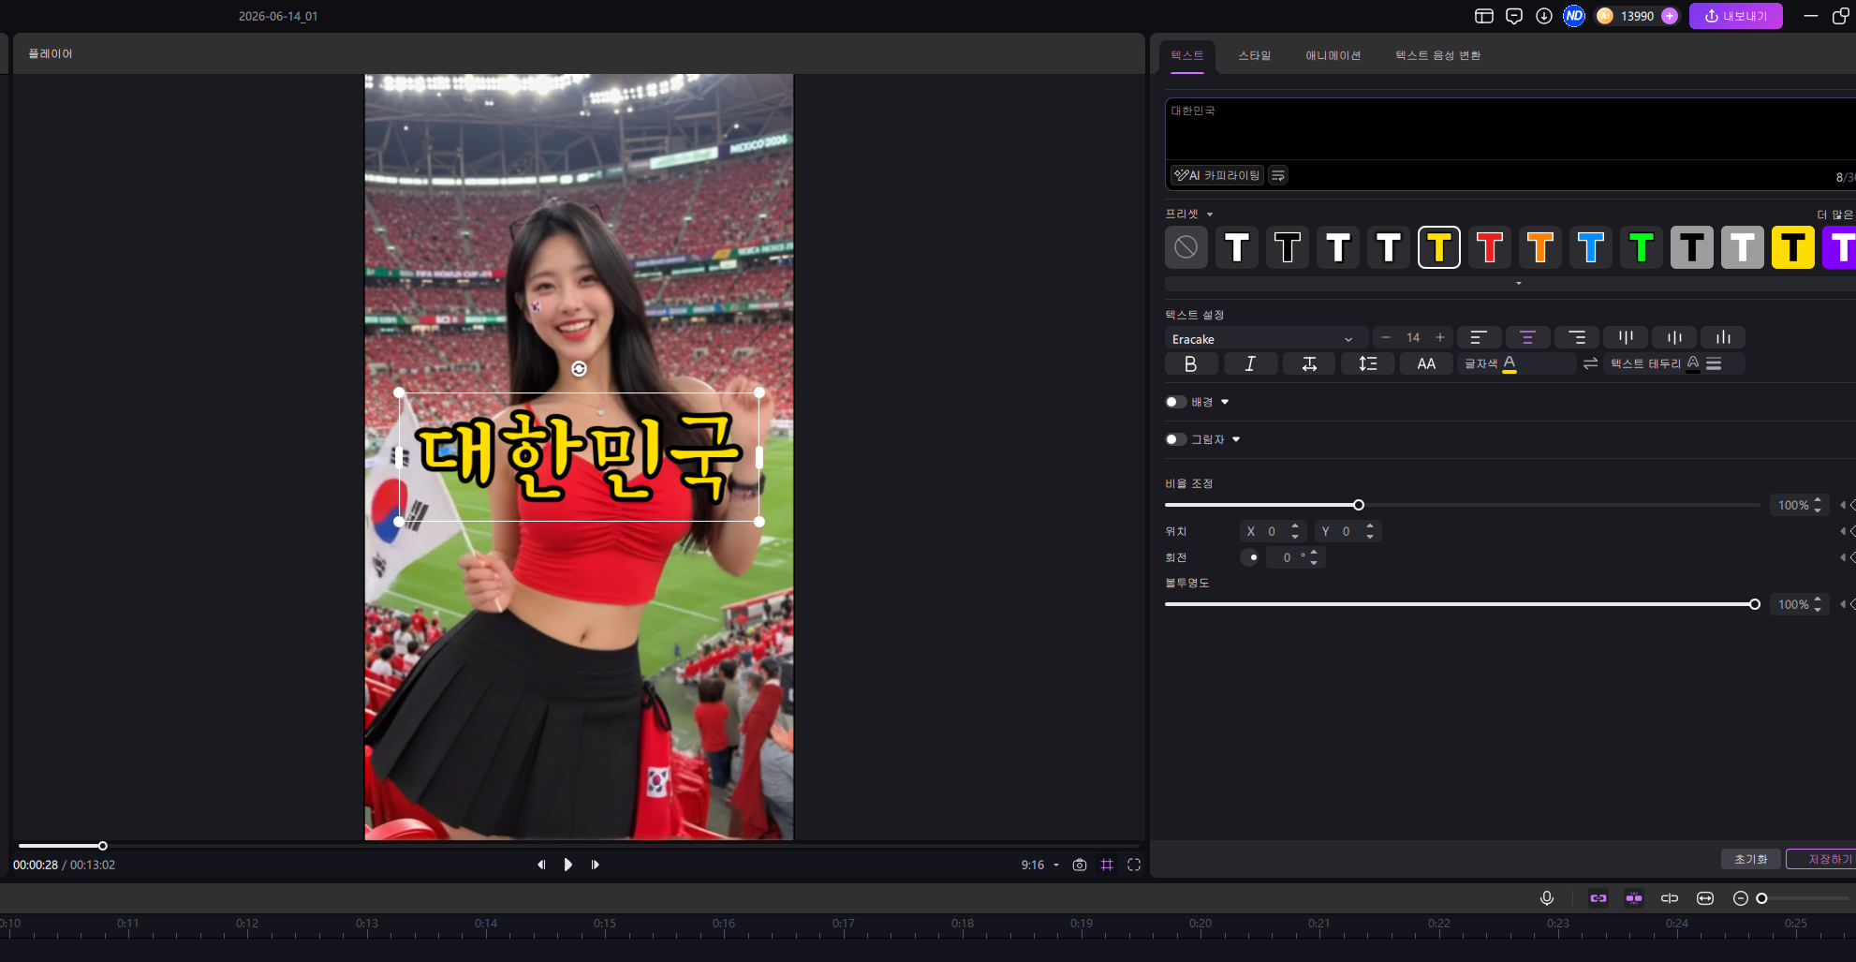
Task: Select the orange T text preset
Action: 1540,247
